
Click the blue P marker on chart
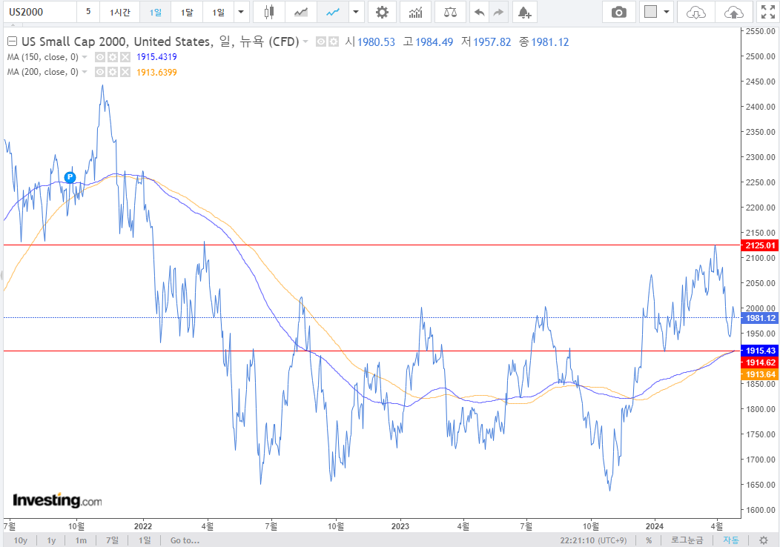[x=70, y=177]
